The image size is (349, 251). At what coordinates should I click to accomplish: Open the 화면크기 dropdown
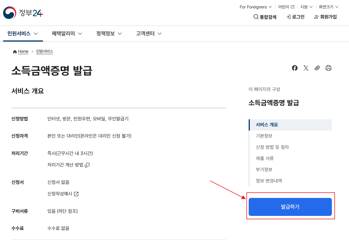point(329,7)
